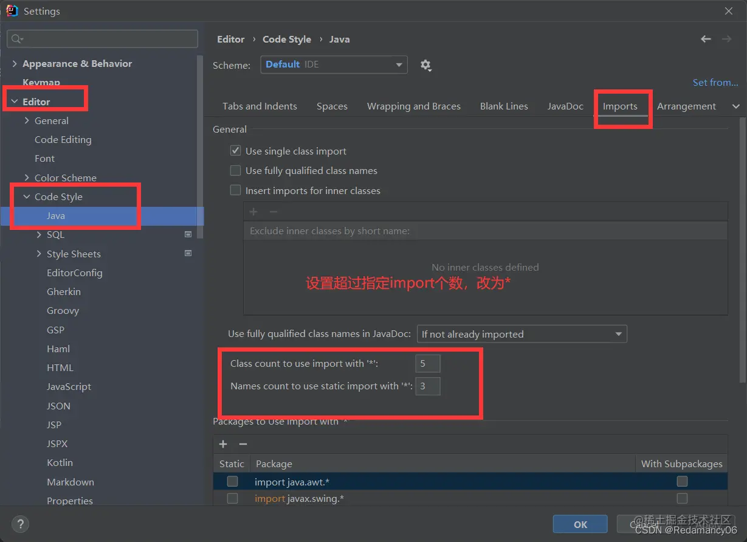The image size is (747, 542).
Task: Expand Appearance & Behavior section
Action: pyautogui.click(x=15, y=63)
